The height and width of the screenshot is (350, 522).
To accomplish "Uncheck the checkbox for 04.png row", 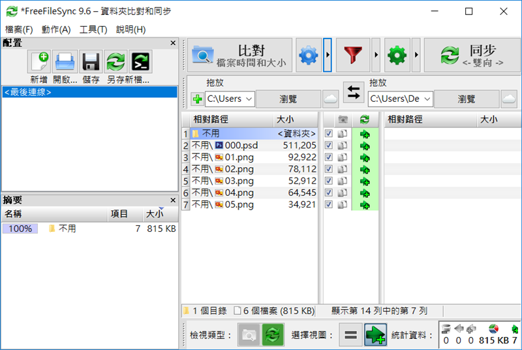I will [329, 193].
